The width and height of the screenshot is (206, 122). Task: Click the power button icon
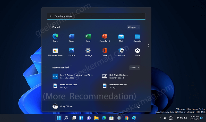tap(139, 106)
